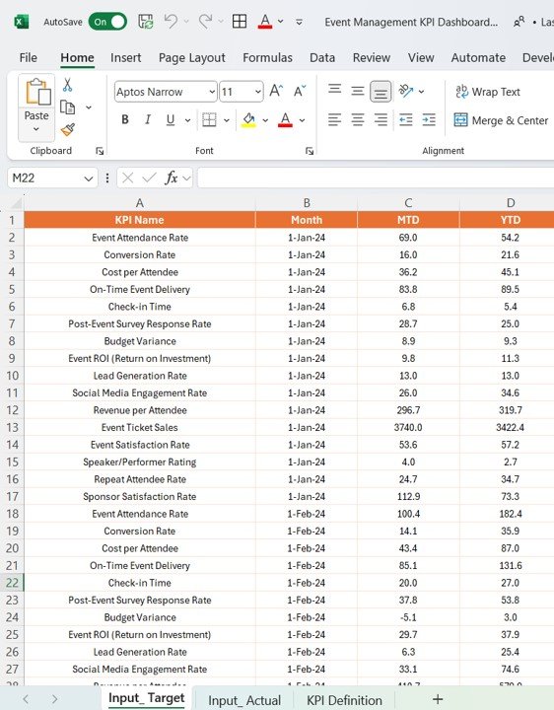Undo the last action
Image resolution: width=554 pixels, height=710 pixels.
(171, 22)
